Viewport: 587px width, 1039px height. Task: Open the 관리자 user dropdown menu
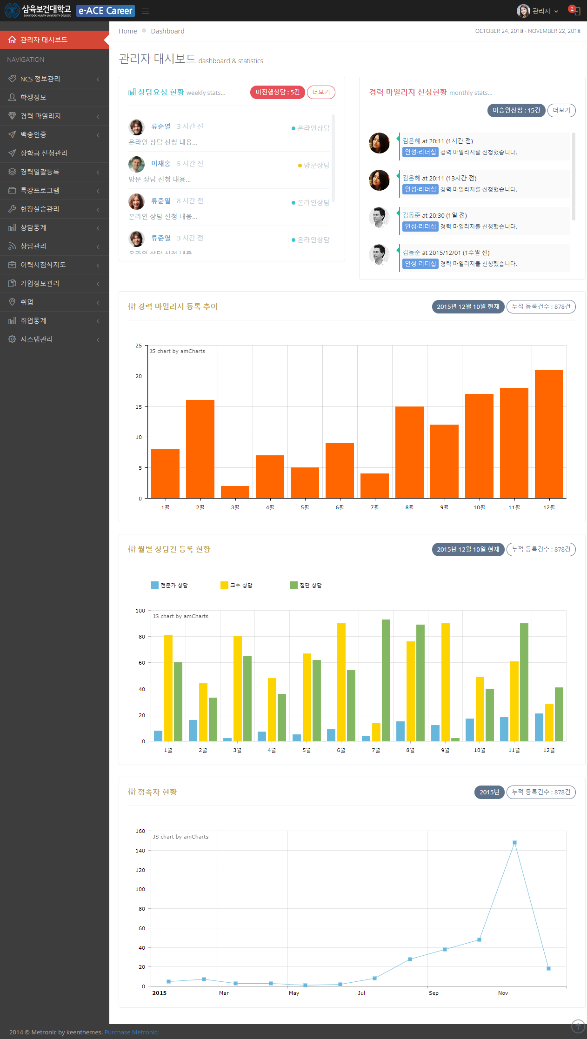point(538,11)
